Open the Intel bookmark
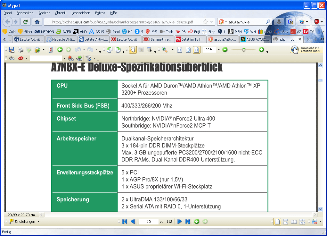This screenshot has width=327, height=236. click(x=113, y=31)
